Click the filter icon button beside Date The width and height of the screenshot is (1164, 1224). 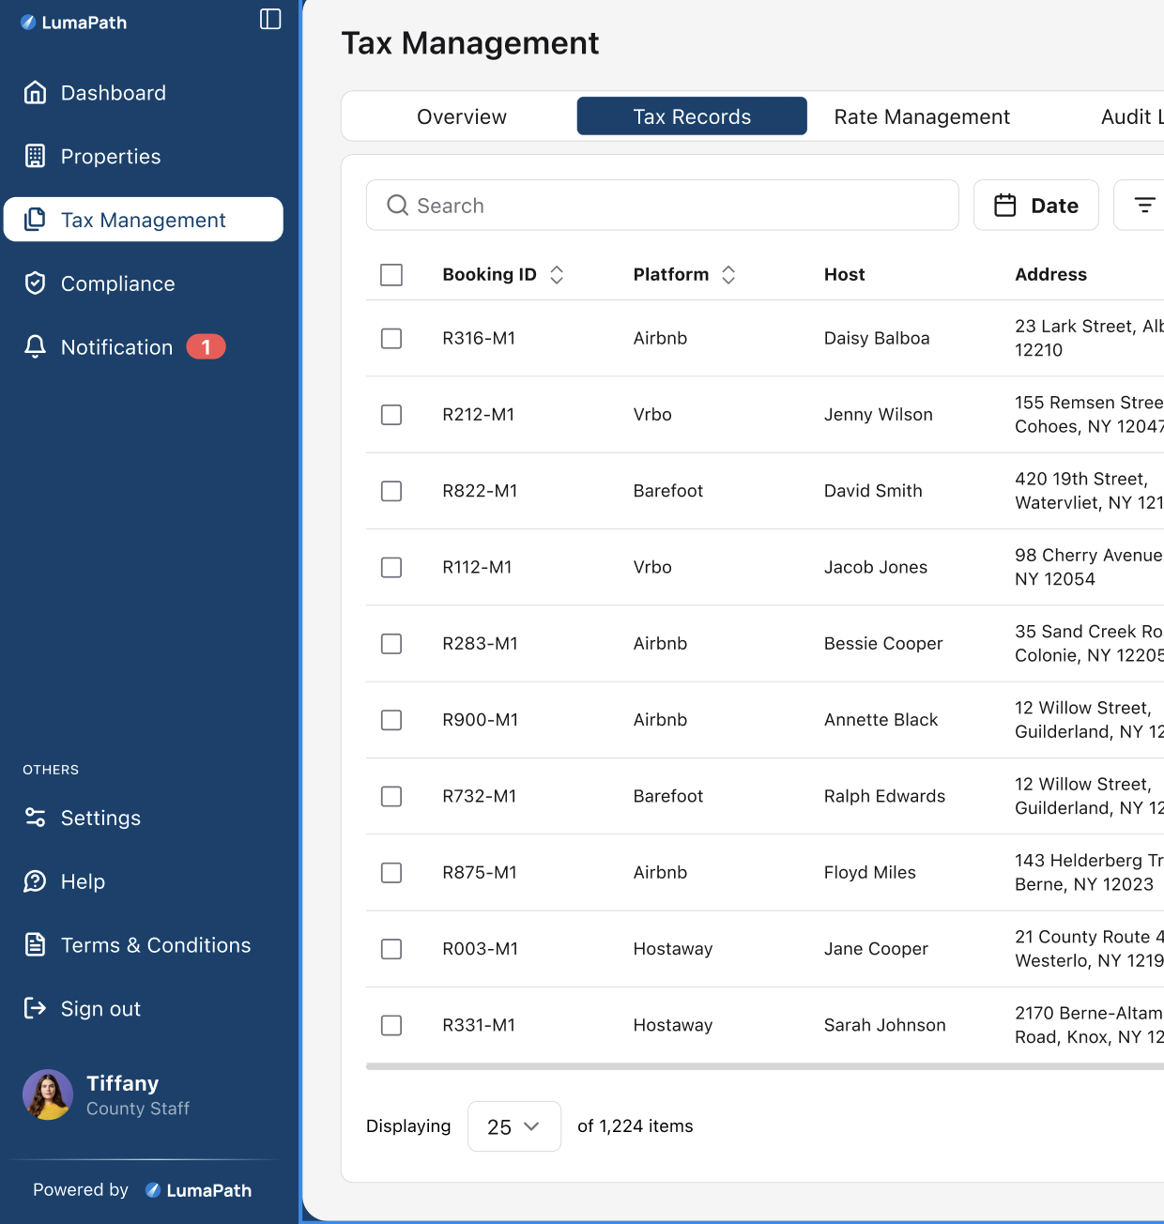click(1143, 205)
